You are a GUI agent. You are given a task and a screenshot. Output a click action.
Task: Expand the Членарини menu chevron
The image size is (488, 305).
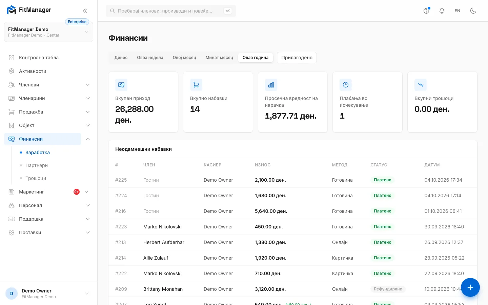(88, 98)
